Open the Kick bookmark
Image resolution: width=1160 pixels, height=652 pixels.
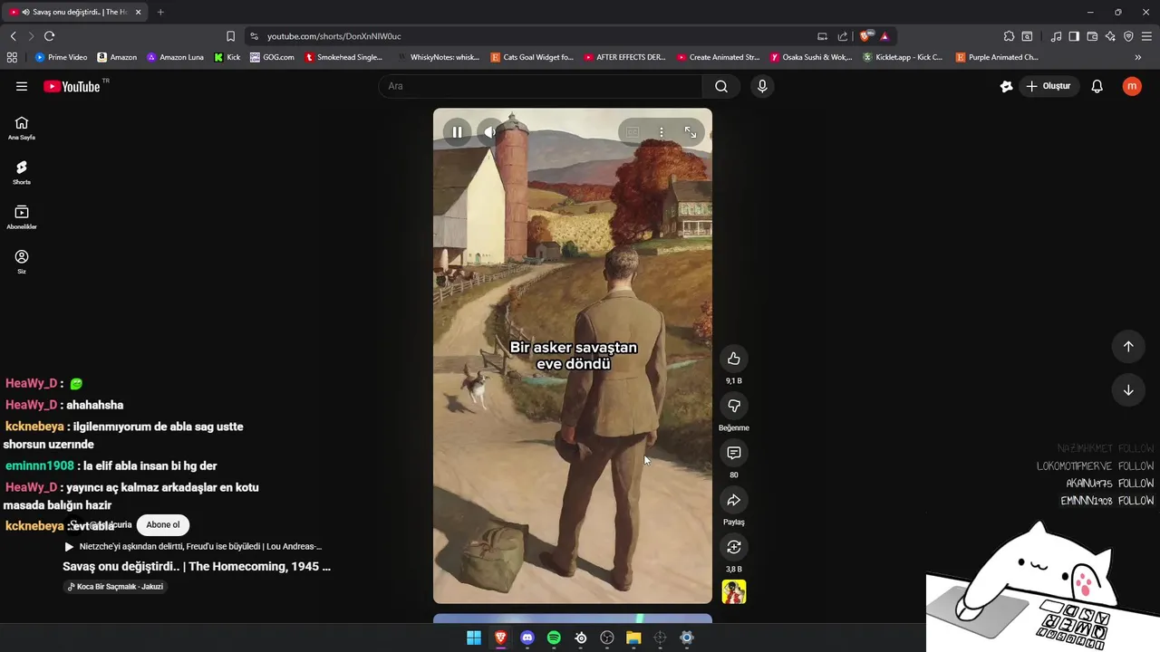227,57
